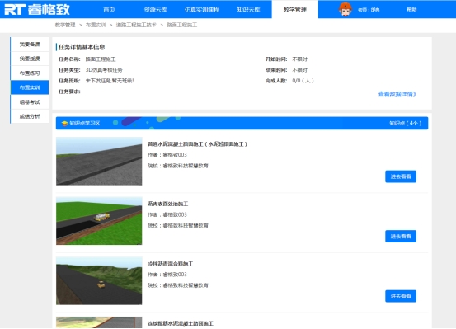Go to 知识云库 section

pos(248,10)
